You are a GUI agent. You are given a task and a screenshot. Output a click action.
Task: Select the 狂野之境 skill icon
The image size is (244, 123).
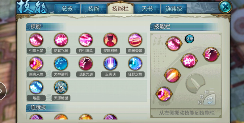pyautogui.click(x=135, y=64)
